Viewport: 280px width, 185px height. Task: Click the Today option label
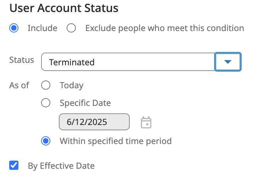pos(72,85)
